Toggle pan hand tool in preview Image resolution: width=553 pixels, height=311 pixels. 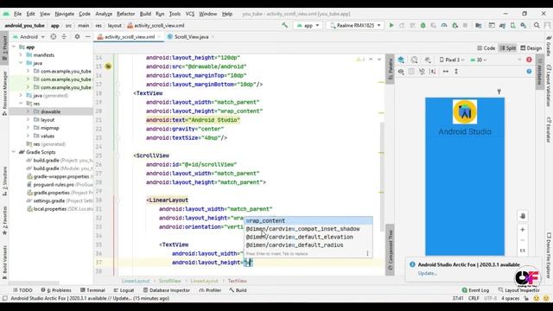(x=523, y=216)
